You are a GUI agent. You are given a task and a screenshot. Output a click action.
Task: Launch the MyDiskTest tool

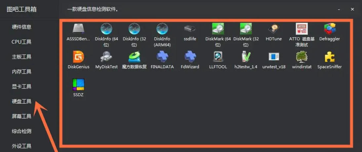click(x=106, y=57)
